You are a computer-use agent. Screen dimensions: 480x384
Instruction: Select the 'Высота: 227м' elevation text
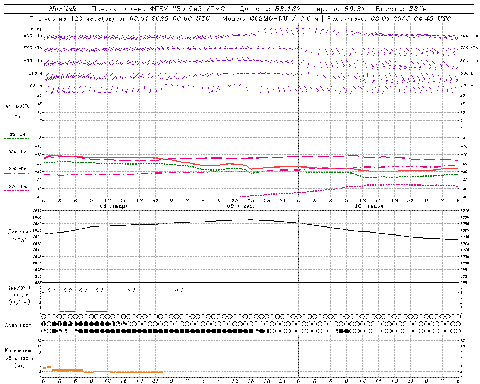coord(401,9)
